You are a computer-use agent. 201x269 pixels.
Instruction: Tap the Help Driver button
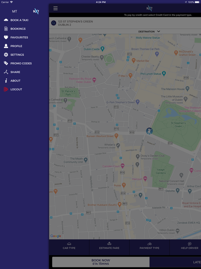tap(185, 247)
